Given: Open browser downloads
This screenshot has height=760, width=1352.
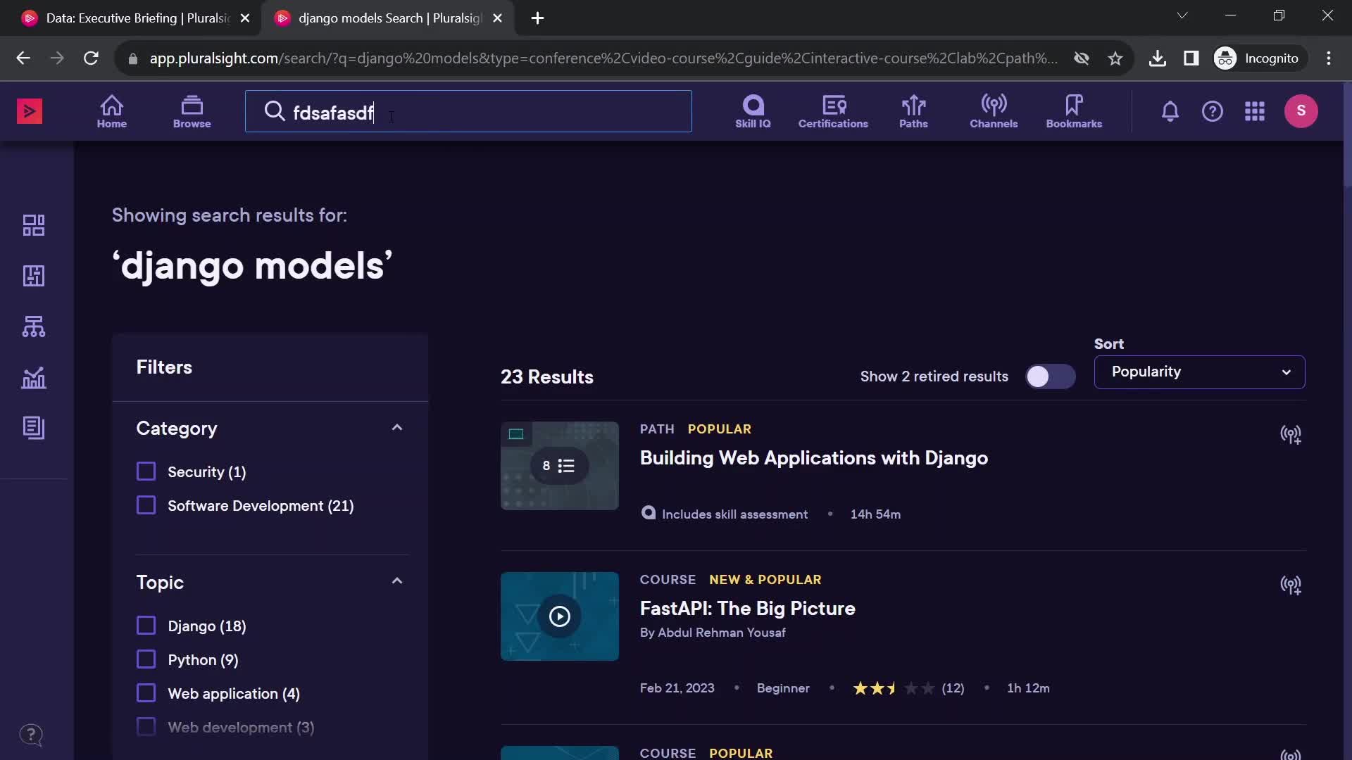Looking at the screenshot, I should [1157, 58].
